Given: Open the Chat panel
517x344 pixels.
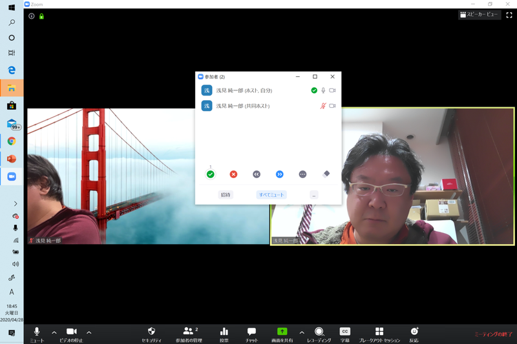Looking at the screenshot, I should (251, 334).
